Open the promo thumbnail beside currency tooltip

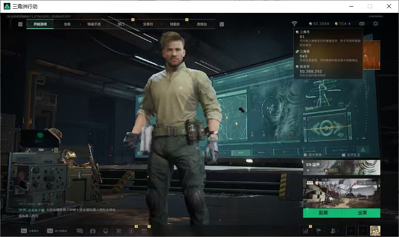372,55
